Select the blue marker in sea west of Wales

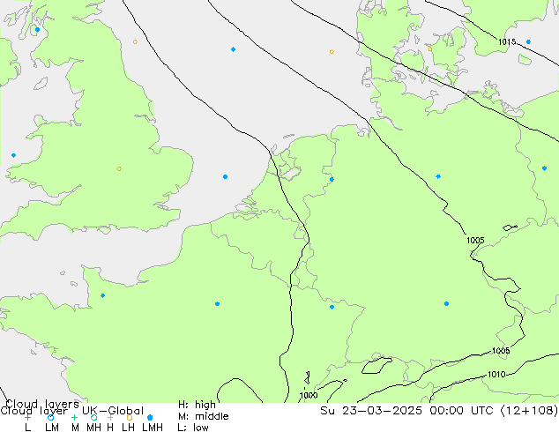[13, 155]
